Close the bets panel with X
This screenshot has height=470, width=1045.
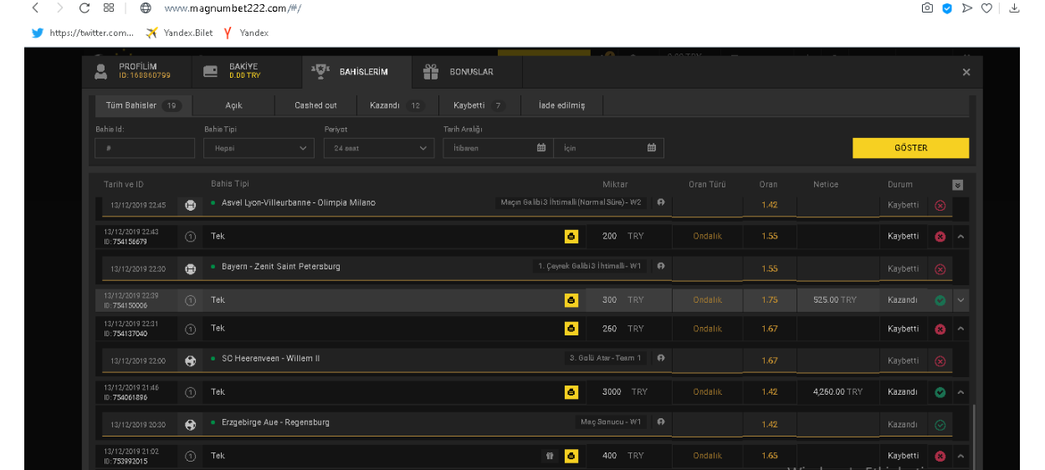(x=966, y=72)
